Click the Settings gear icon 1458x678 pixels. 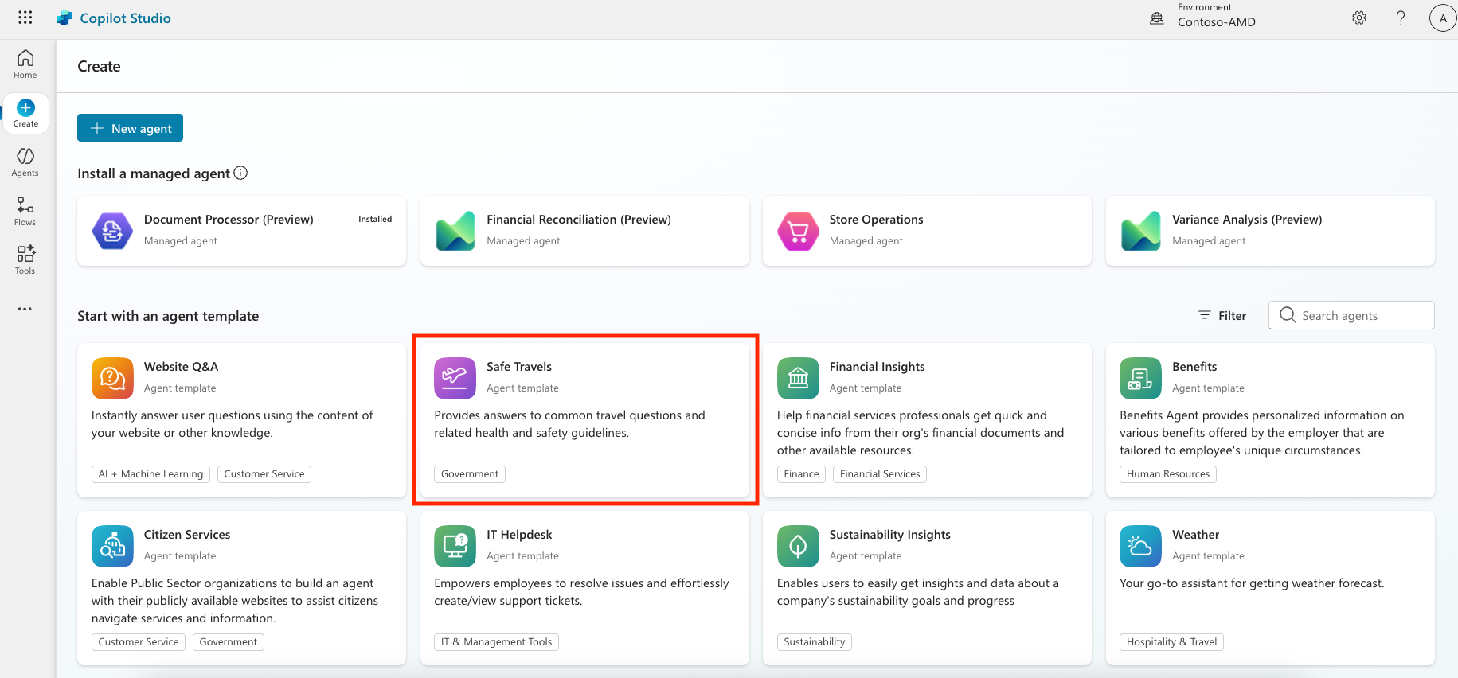coord(1359,18)
